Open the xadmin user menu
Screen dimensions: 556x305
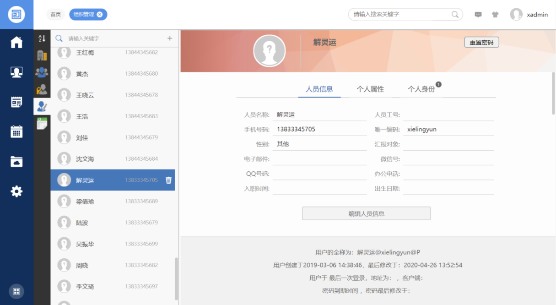[529, 15]
